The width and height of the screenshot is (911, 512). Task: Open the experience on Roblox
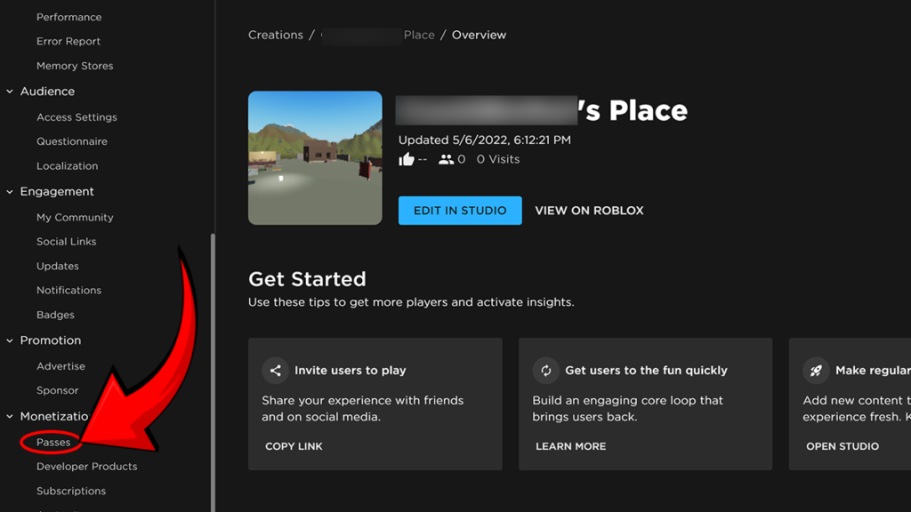(x=588, y=210)
